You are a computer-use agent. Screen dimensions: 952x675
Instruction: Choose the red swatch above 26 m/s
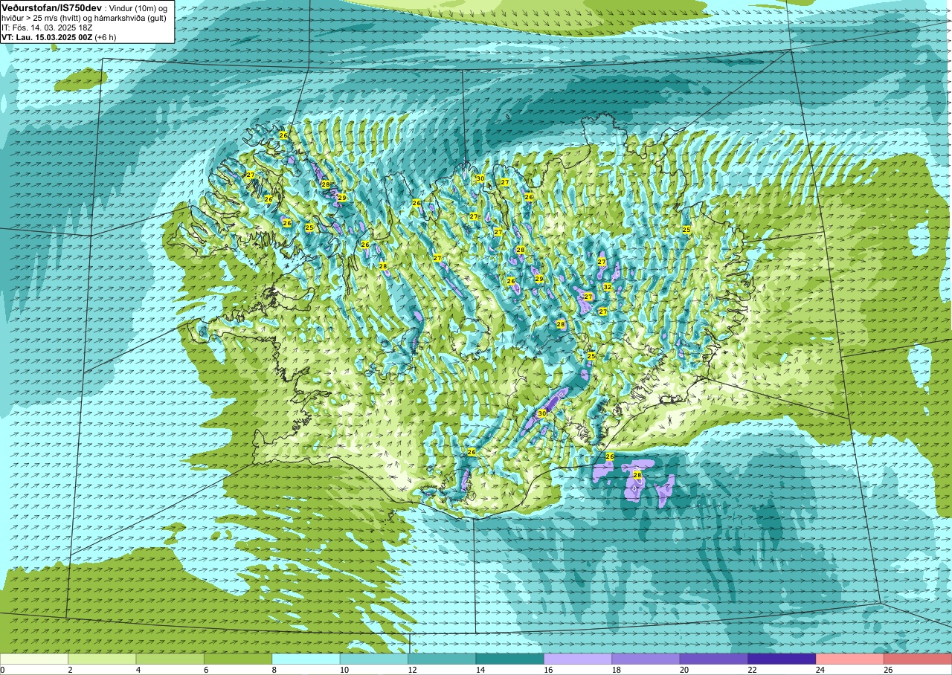[918, 659]
